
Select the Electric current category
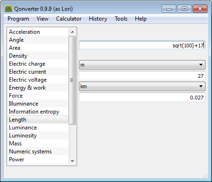coord(38,72)
